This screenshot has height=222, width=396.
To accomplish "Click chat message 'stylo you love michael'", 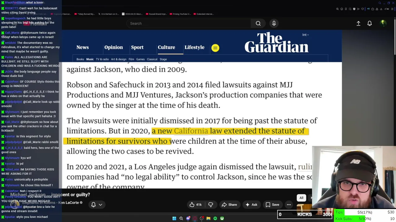I will coord(32,217).
